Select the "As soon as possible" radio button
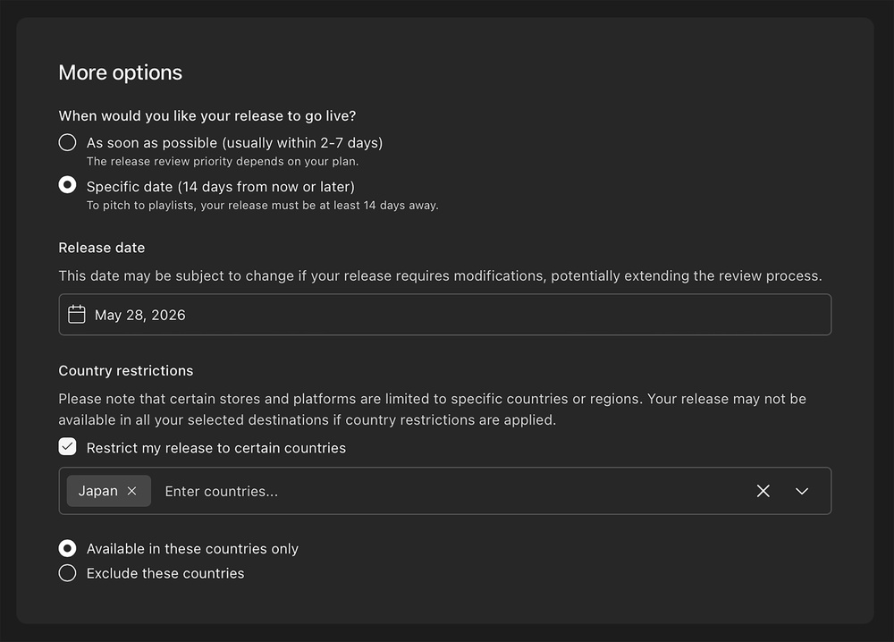894x642 pixels. pos(67,143)
